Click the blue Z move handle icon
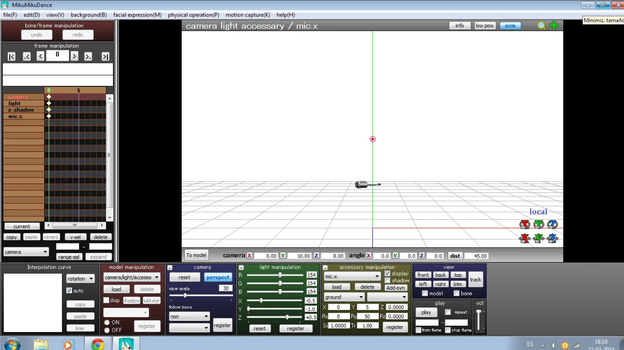 point(552,238)
